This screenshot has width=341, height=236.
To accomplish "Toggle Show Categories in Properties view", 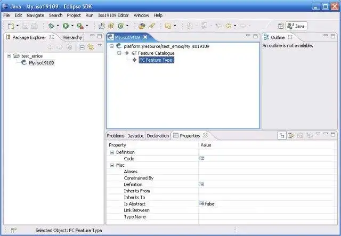I will [282, 136].
